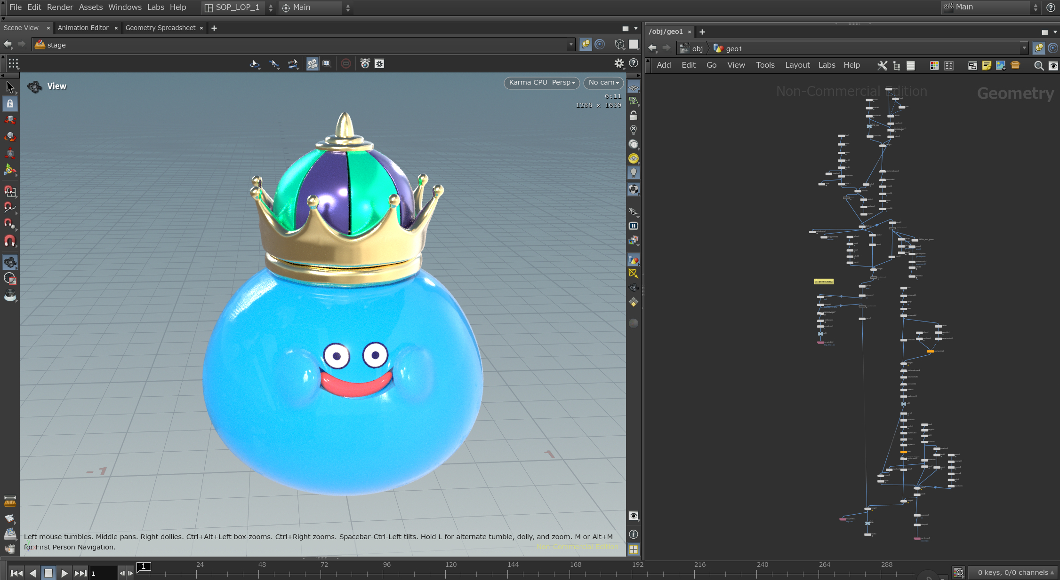Open Karma CPU renderer dropdown
The height and width of the screenshot is (580, 1060).
[528, 82]
